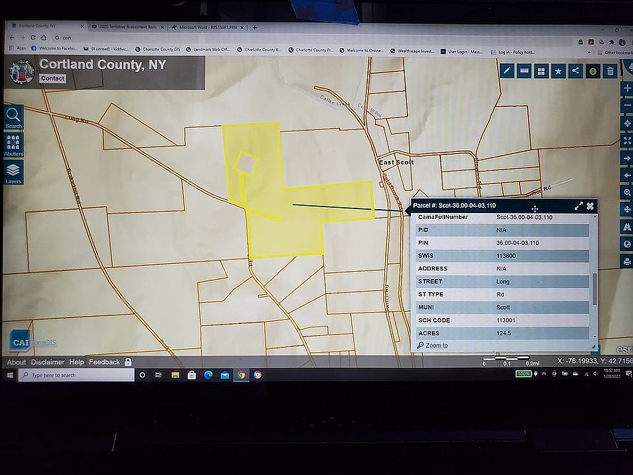Select the measure ruler tool
Viewport: 633px width, 475px height.
coord(524,71)
